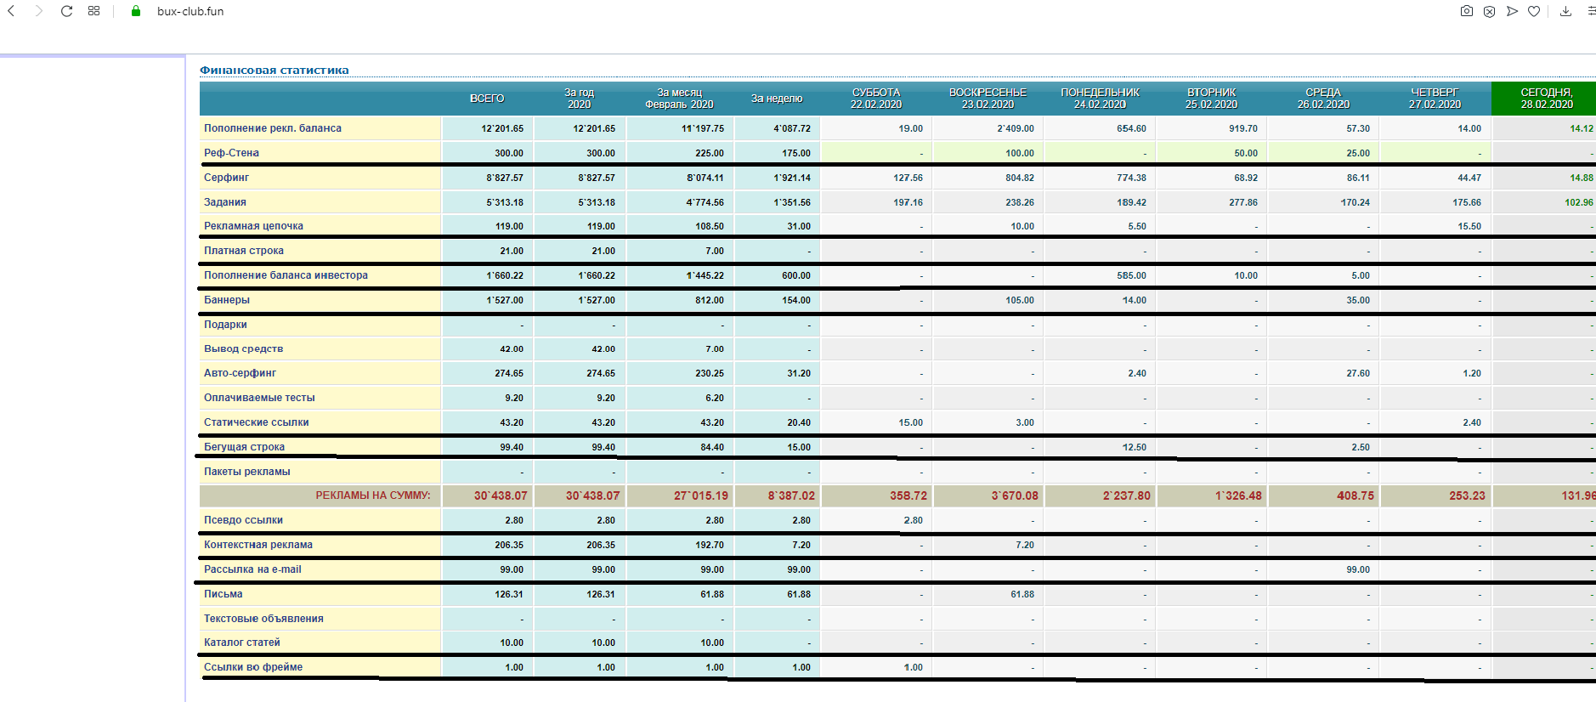Select the weekly balance value 4'087.72
The image size is (1596, 702).
(792, 128)
